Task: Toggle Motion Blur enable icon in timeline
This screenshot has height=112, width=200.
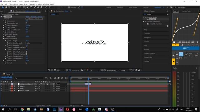Action: [x=62, y=78]
